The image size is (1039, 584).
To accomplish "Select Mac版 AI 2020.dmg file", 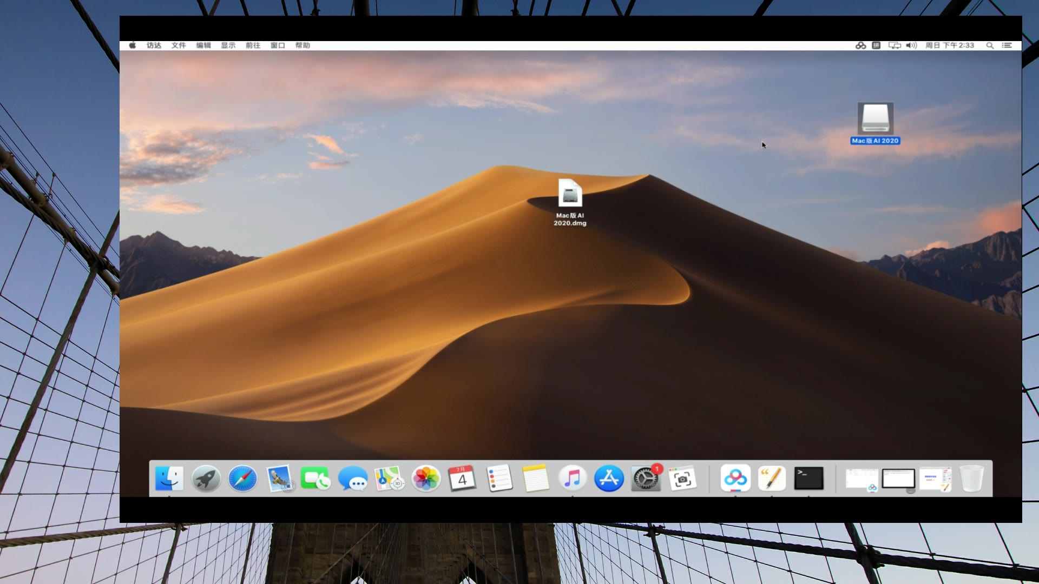I will coord(570,194).
